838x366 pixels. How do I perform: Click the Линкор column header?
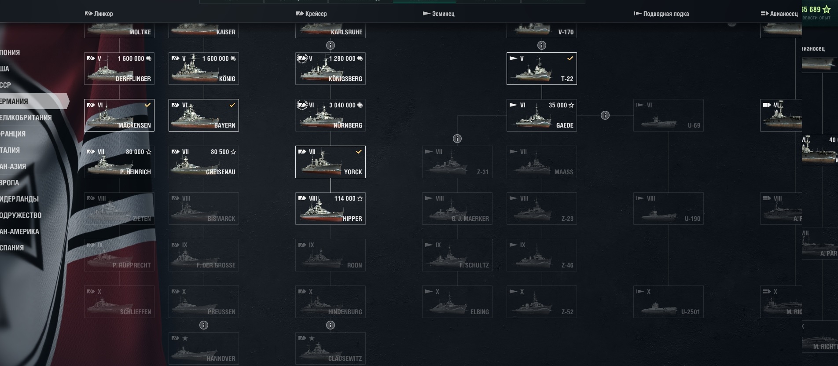99,14
